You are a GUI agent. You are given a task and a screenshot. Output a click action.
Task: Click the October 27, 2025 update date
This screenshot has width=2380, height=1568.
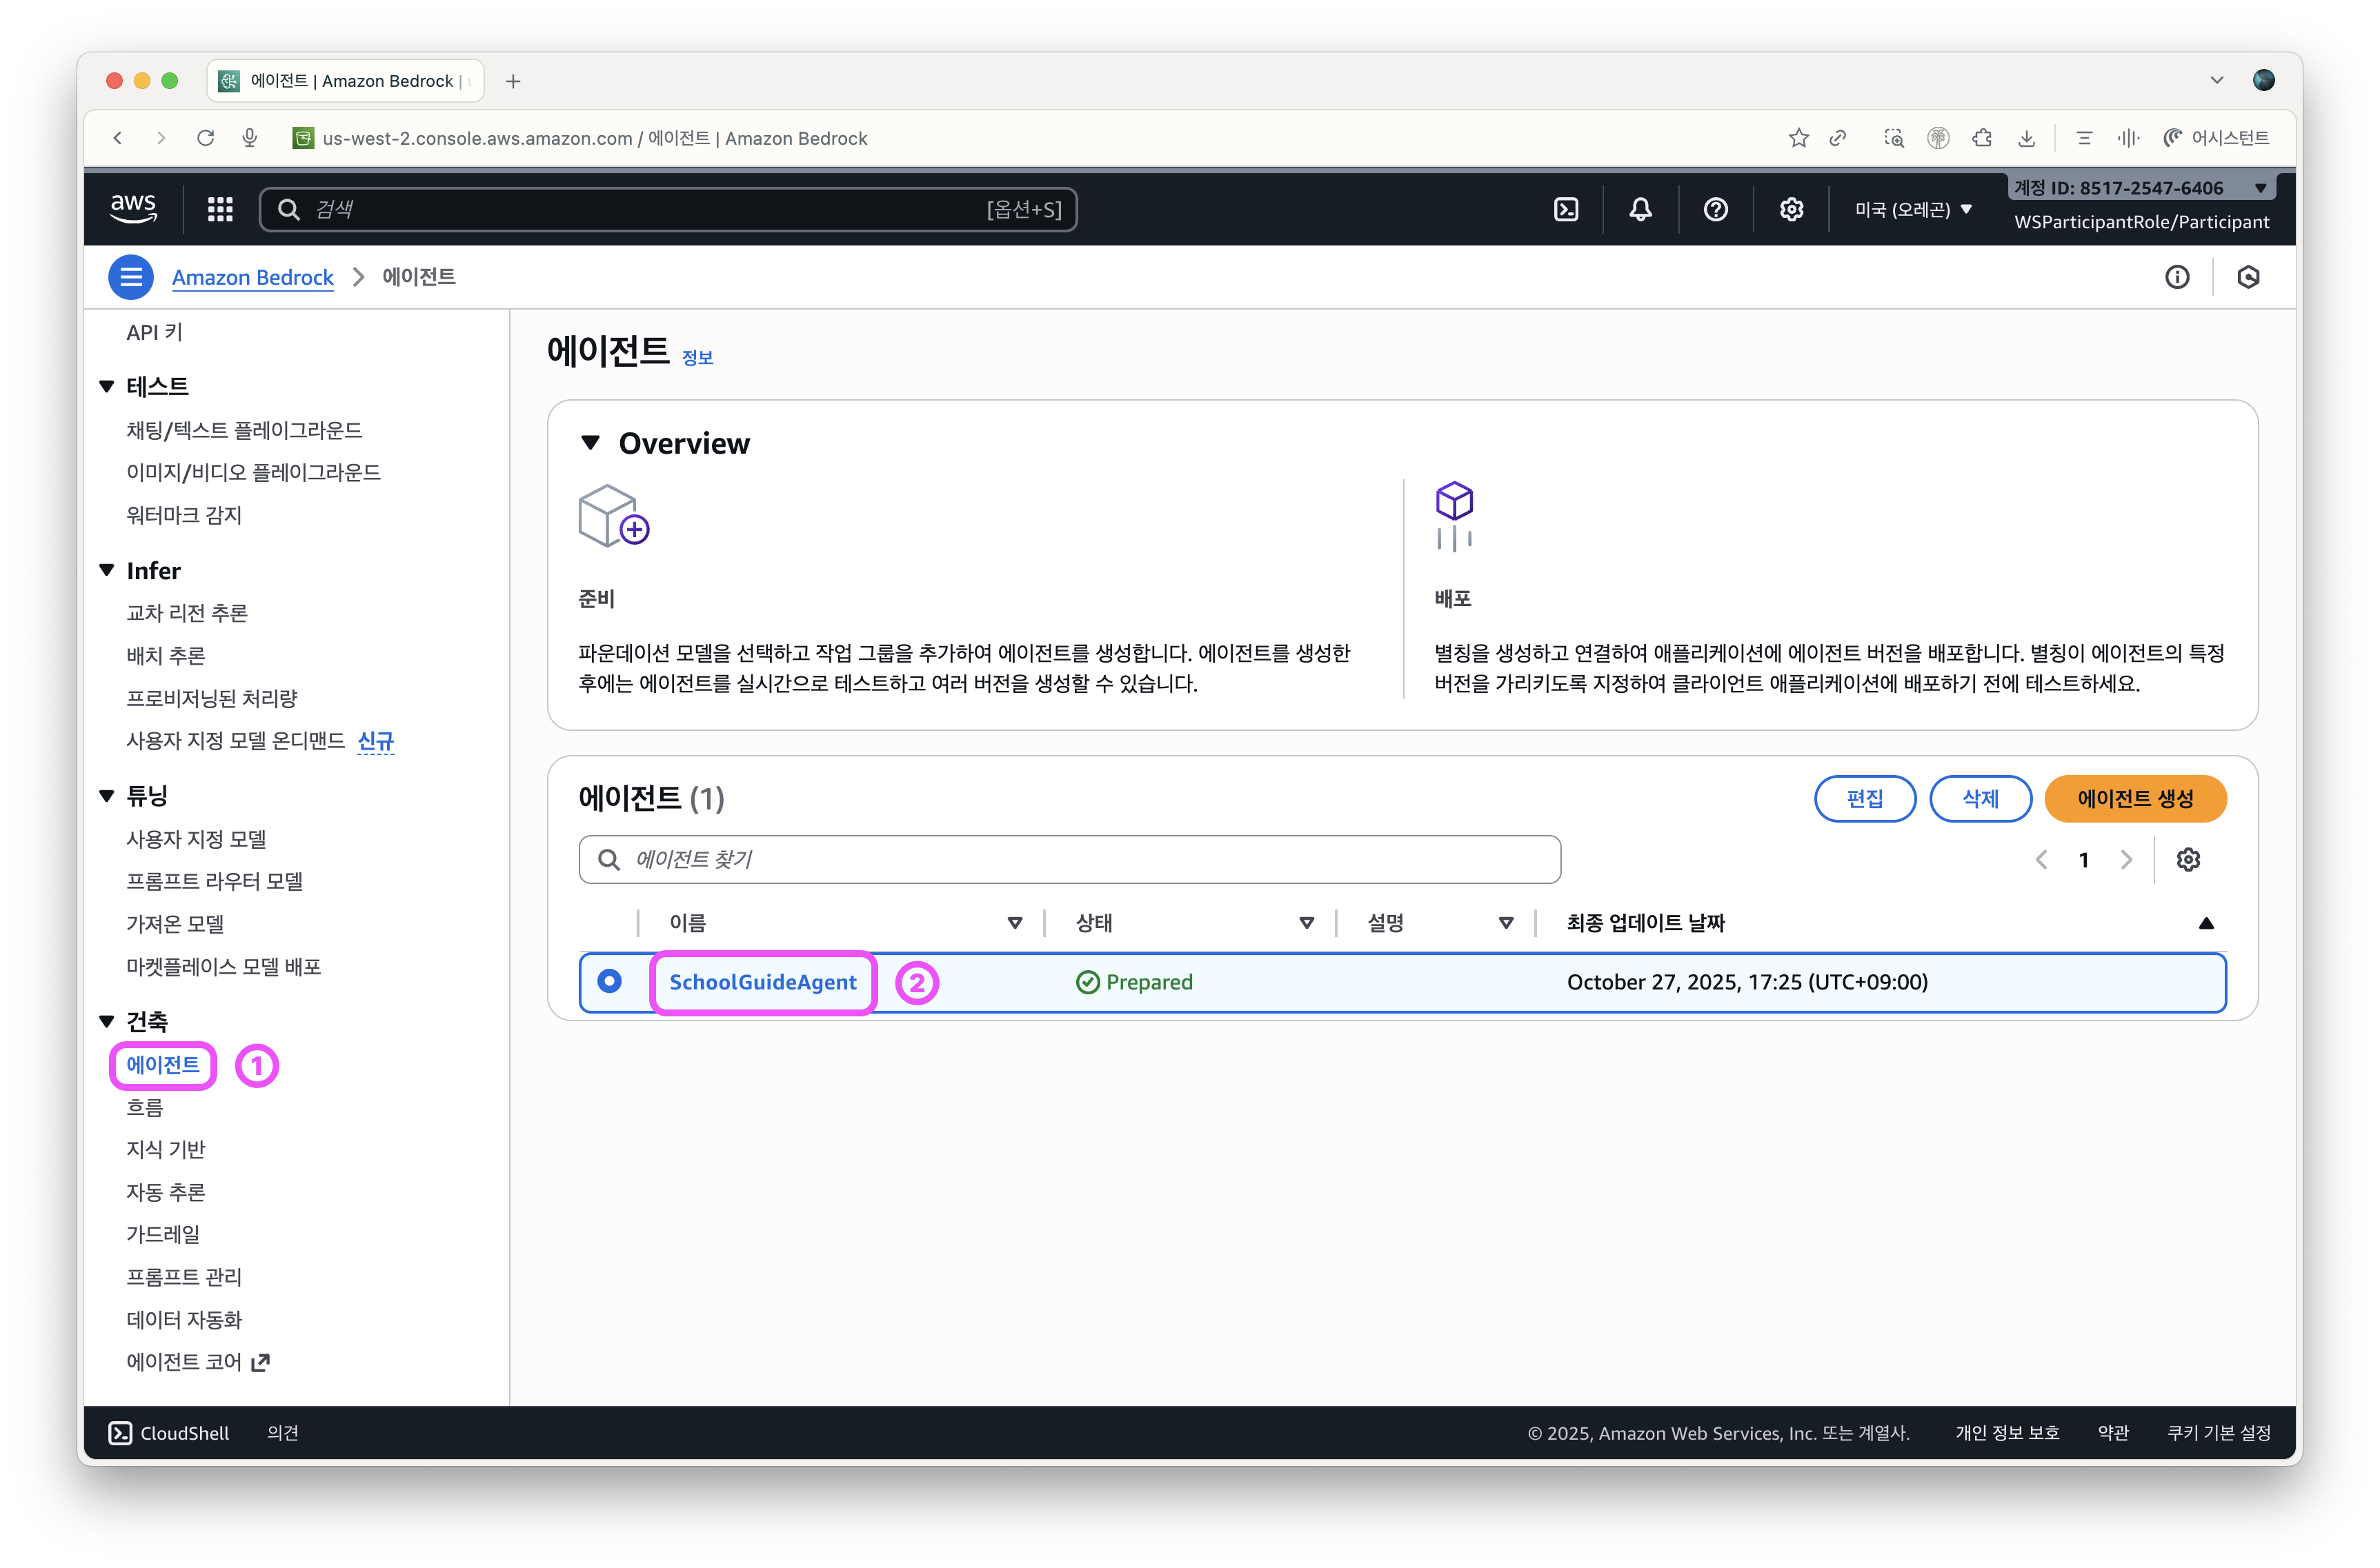coord(1747,982)
